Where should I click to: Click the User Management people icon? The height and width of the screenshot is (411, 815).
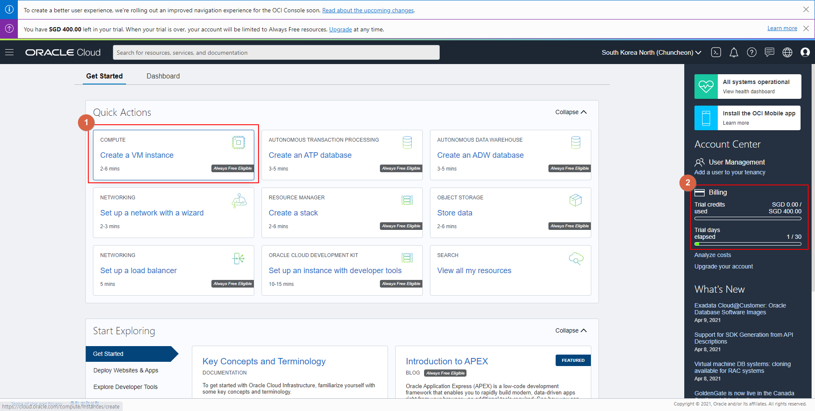coord(700,162)
